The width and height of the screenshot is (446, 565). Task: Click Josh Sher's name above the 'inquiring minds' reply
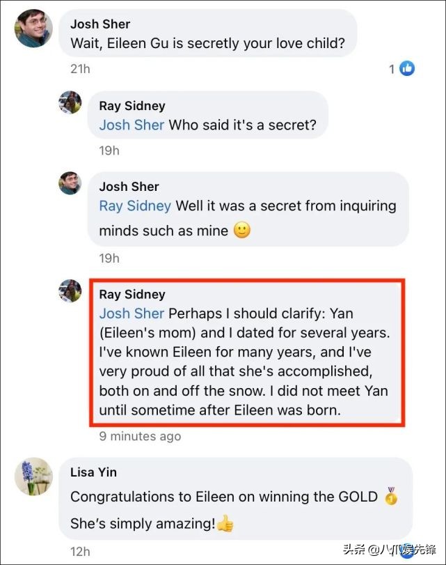point(129,187)
